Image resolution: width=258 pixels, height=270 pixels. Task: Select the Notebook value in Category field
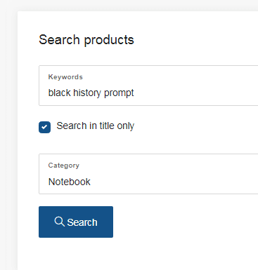point(70,182)
